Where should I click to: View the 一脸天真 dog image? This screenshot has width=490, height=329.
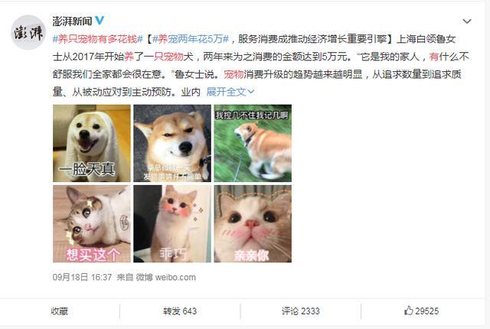pyautogui.click(x=92, y=143)
